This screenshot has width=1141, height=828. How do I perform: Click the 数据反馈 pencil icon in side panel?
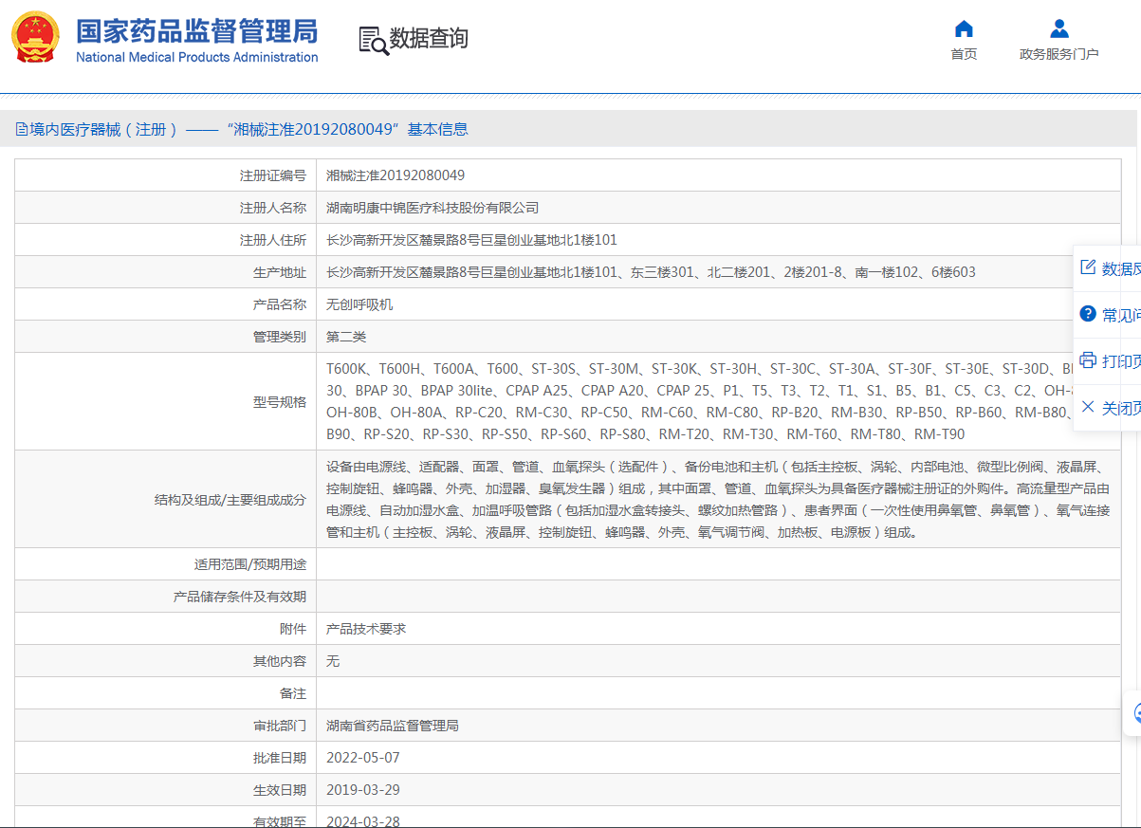pyautogui.click(x=1088, y=267)
